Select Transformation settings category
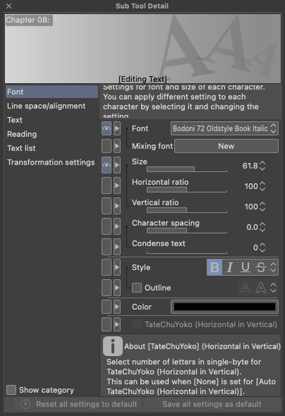The width and height of the screenshot is (285, 416). point(51,162)
